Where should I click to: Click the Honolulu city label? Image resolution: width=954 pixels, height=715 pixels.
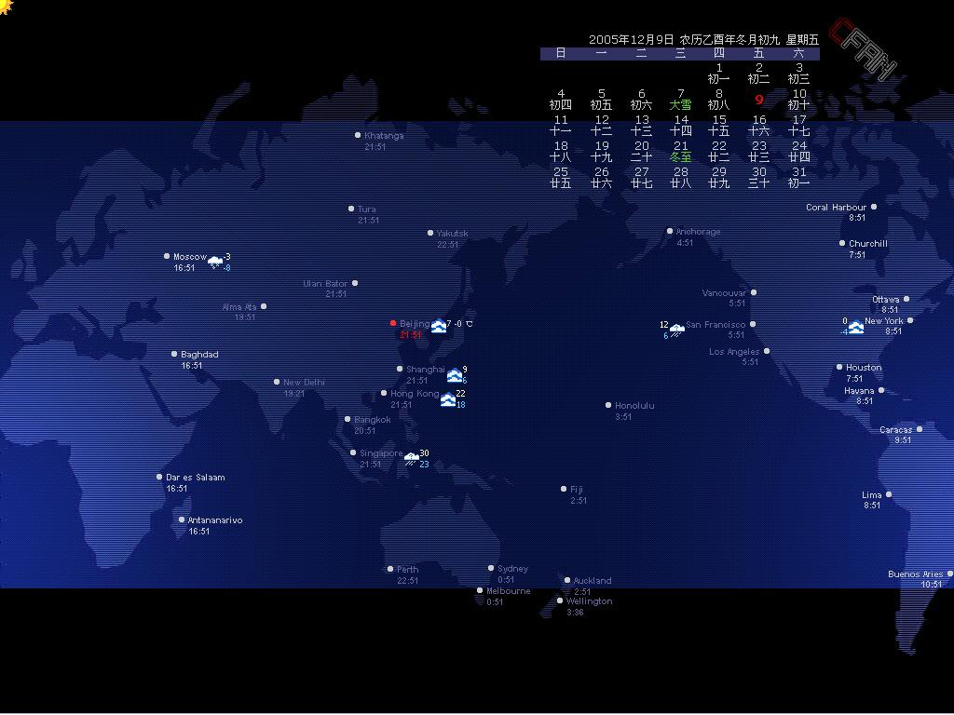pos(634,406)
